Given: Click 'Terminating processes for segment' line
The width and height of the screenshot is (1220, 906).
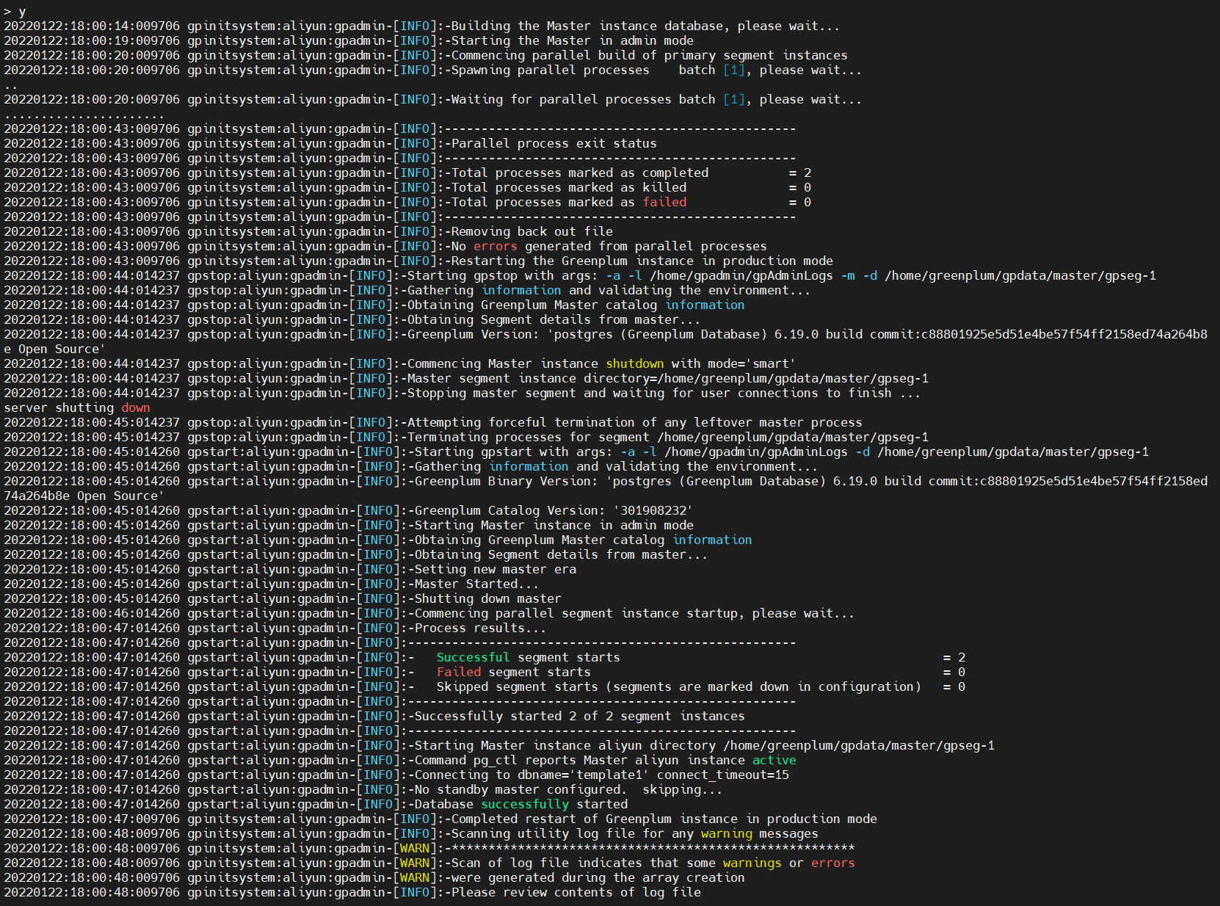Looking at the screenshot, I should pyautogui.click(x=466, y=438).
